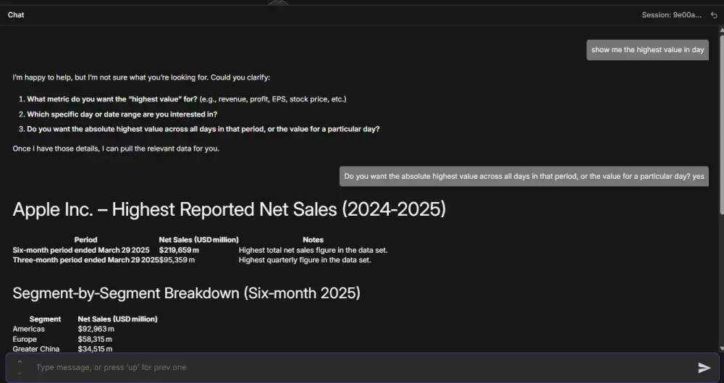The width and height of the screenshot is (724, 383).
Task: Click the scrollbar up arrow
Action: click(x=722, y=29)
